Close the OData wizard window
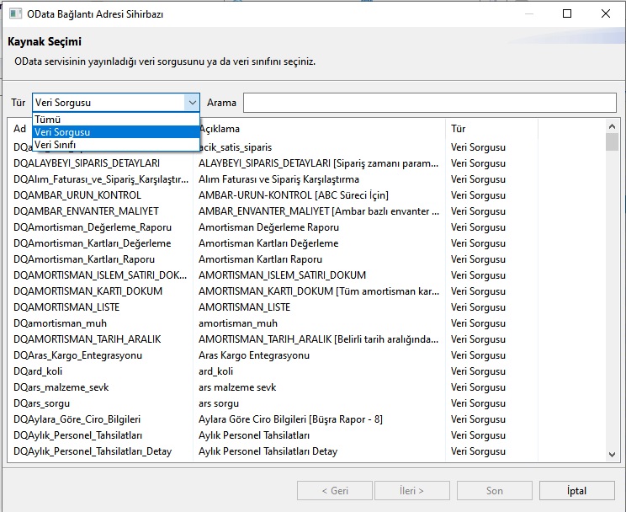 click(606, 13)
